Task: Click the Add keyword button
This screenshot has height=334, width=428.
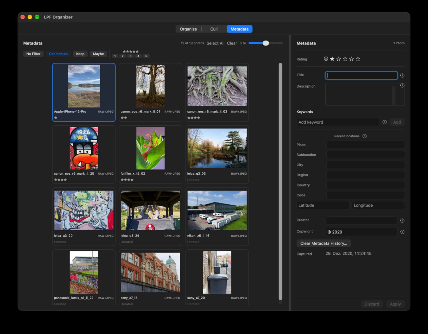Action: click(x=397, y=122)
